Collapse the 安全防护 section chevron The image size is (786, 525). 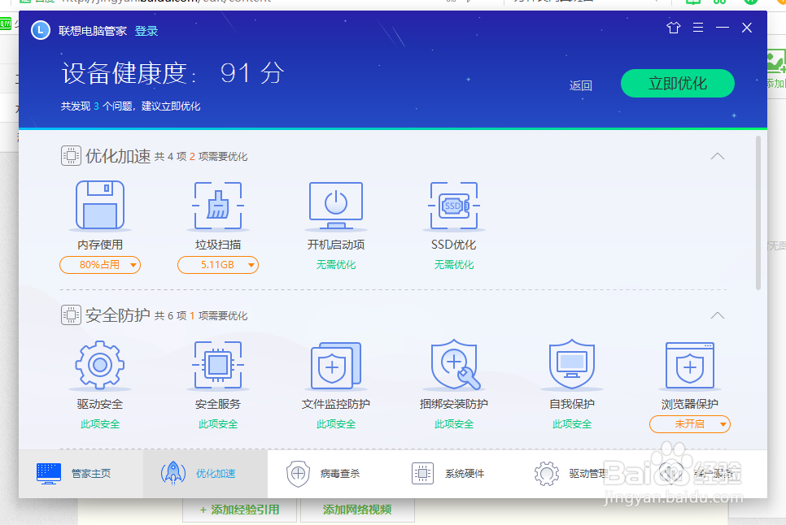click(718, 315)
